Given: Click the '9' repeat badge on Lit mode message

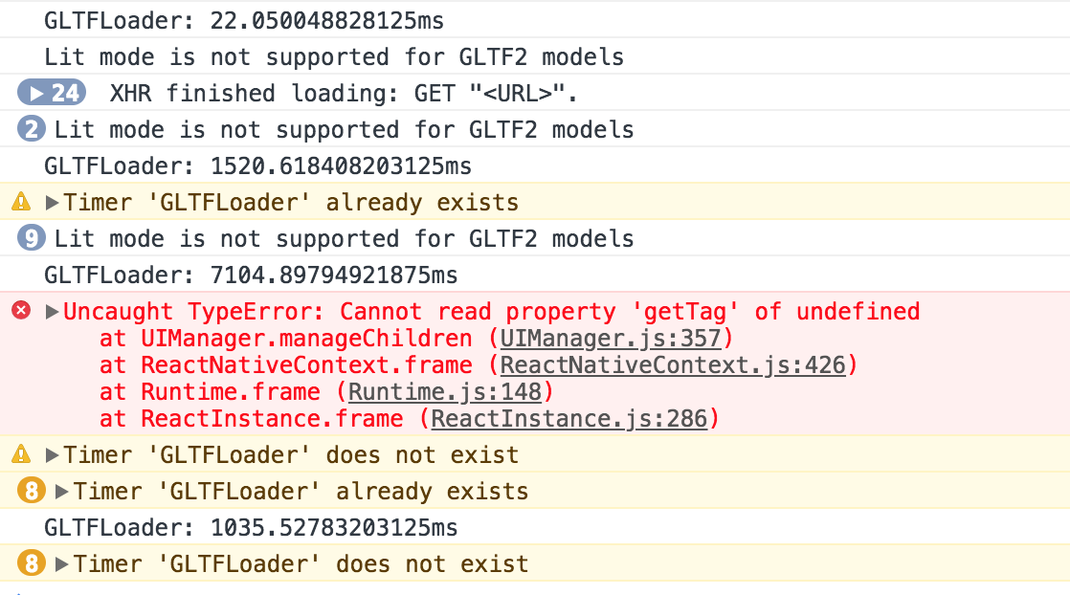Looking at the screenshot, I should click(x=31, y=238).
